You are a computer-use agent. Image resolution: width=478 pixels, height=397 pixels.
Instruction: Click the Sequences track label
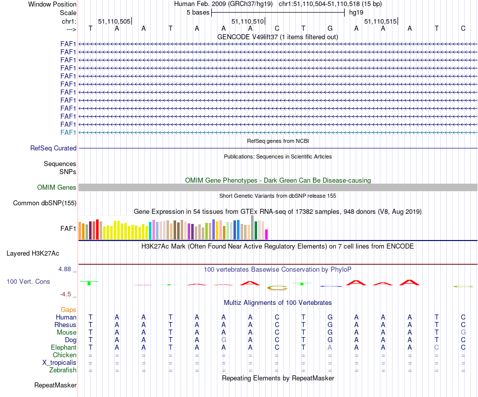click(x=60, y=164)
